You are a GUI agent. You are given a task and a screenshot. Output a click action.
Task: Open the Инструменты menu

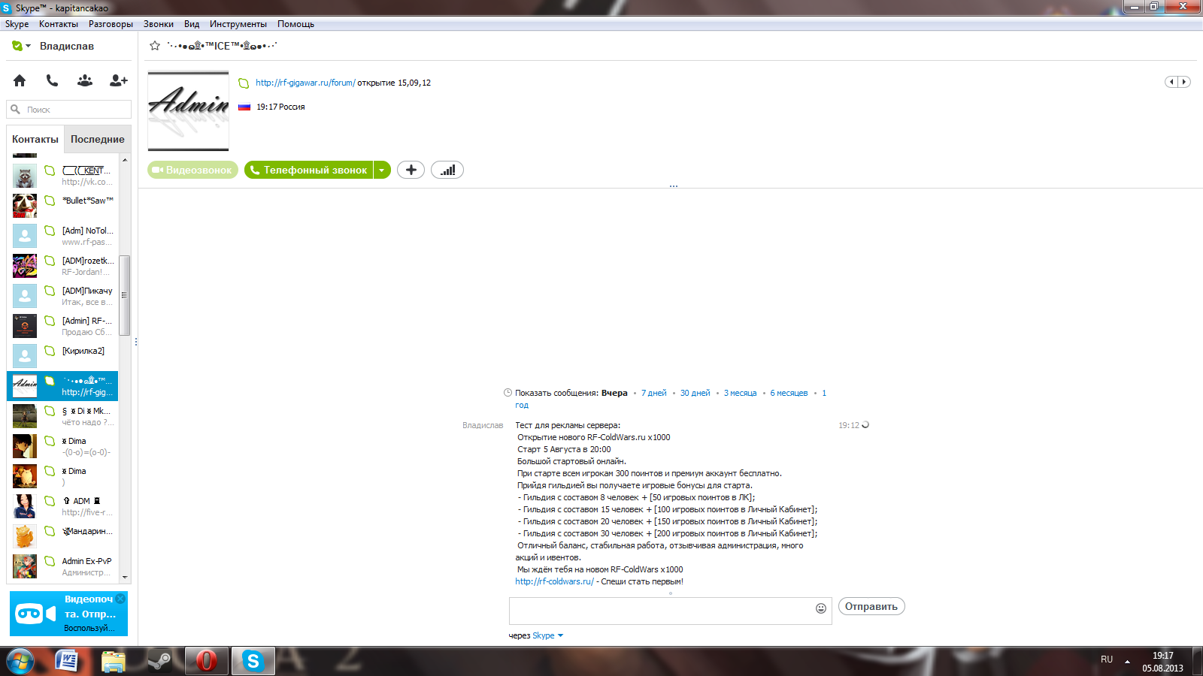click(238, 24)
